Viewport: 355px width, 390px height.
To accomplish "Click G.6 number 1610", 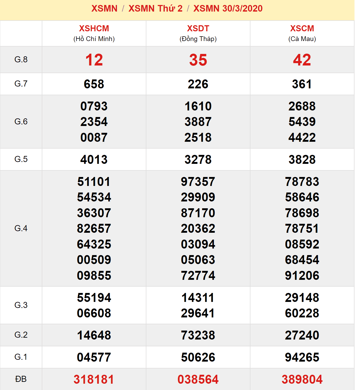I will click(198, 106).
